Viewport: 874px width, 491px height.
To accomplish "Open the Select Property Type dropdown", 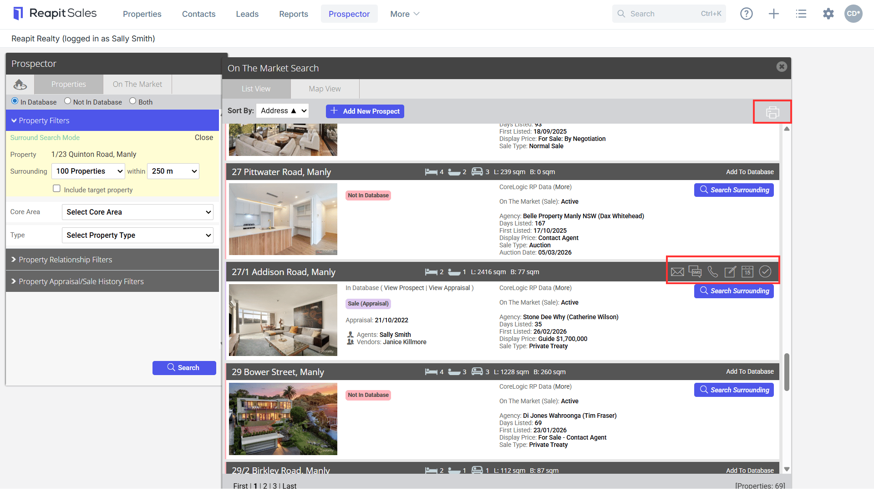I will pyautogui.click(x=137, y=235).
